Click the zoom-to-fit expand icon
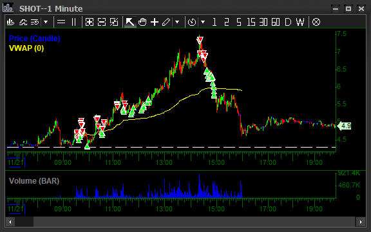371x232 pixels. [114, 23]
